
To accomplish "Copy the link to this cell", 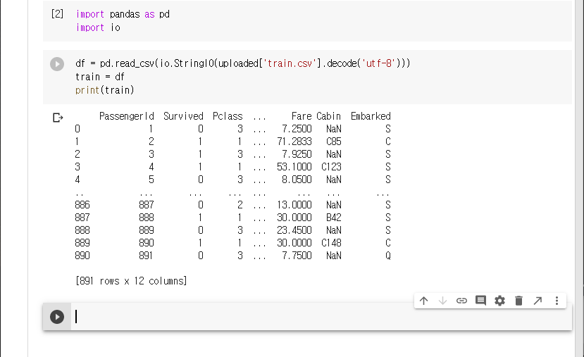I will (x=462, y=301).
